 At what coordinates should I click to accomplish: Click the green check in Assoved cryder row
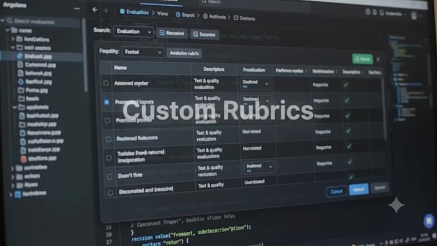[x=346, y=85]
